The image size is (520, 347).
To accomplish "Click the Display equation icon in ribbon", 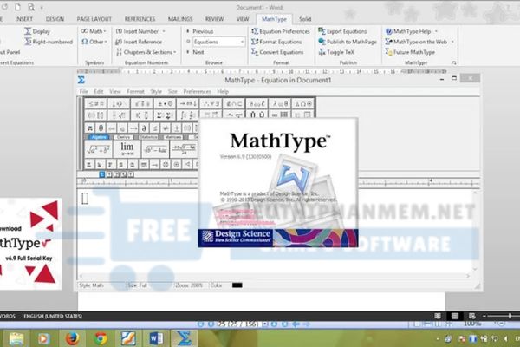I will 28,31.
